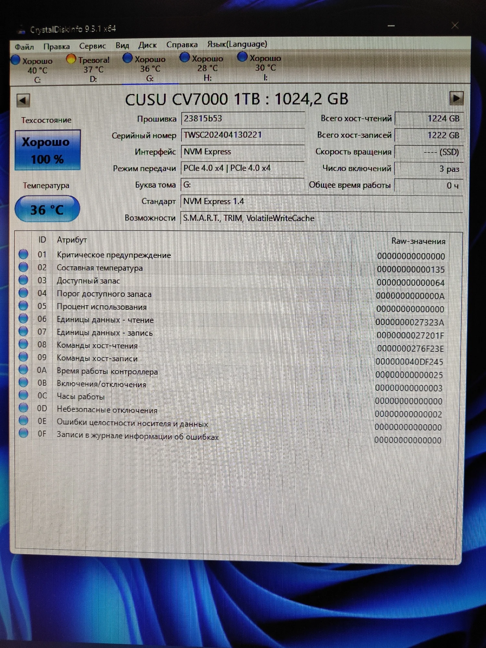Viewport: 486px width, 648px height.
Task: Select the Часы работы attribute text
Action: [80, 397]
